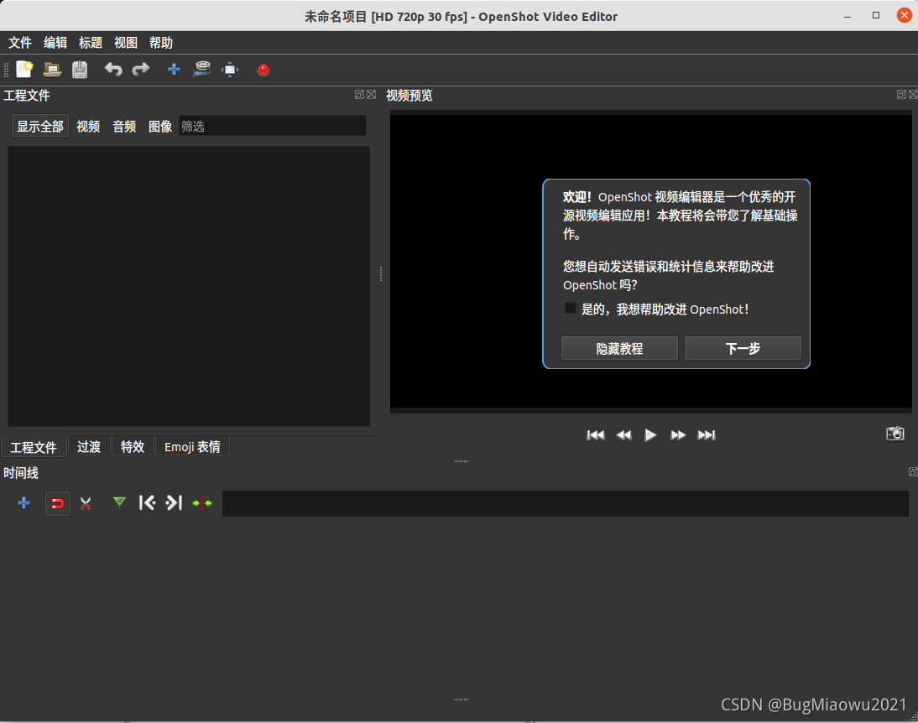Toggle timeline snapping magnet button
Image resolution: width=918 pixels, height=723 pixels.
coord(57,503)
